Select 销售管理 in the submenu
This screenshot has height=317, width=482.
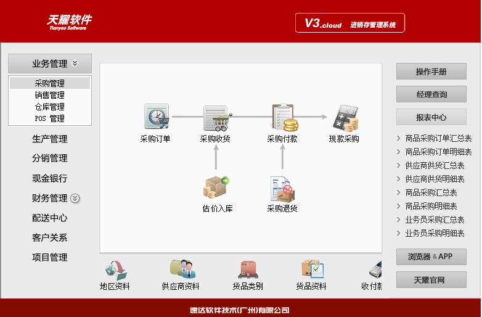50,95
